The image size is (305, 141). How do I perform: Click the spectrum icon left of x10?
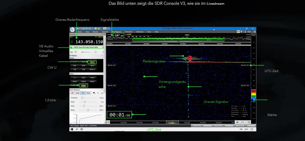point(237,122)
